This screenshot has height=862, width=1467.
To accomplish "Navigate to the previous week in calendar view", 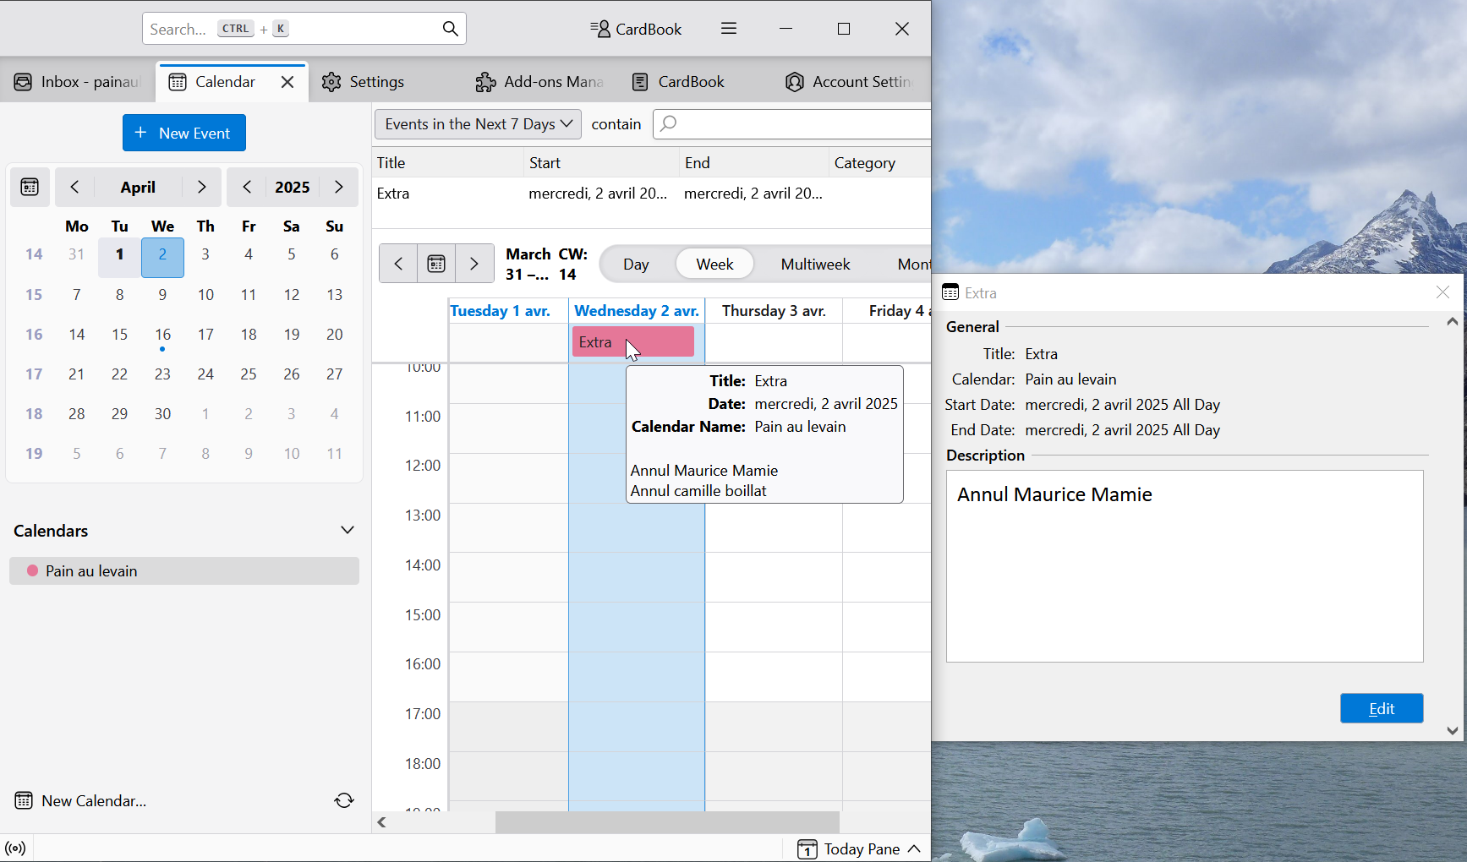I will tap(398, 264).
